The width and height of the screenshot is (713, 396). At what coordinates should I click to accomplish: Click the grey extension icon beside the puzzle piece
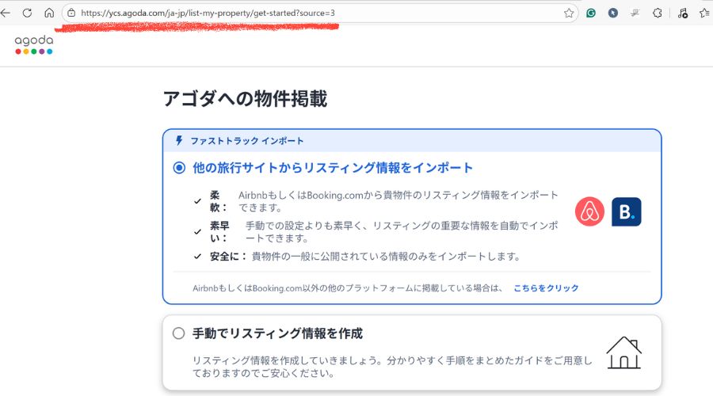635,13
